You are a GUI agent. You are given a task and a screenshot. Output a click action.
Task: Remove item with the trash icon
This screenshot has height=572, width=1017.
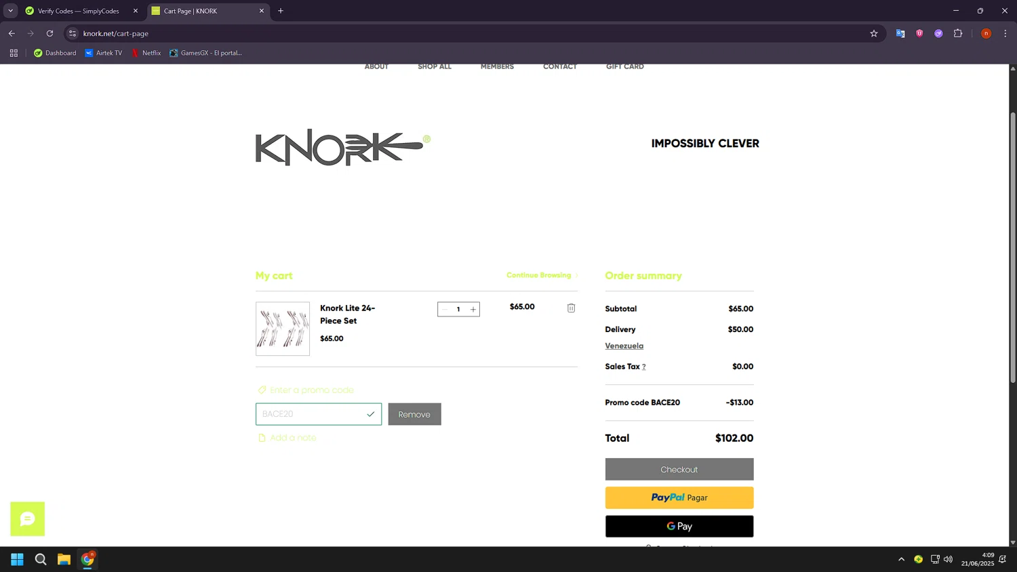click(x=571, y=308)
